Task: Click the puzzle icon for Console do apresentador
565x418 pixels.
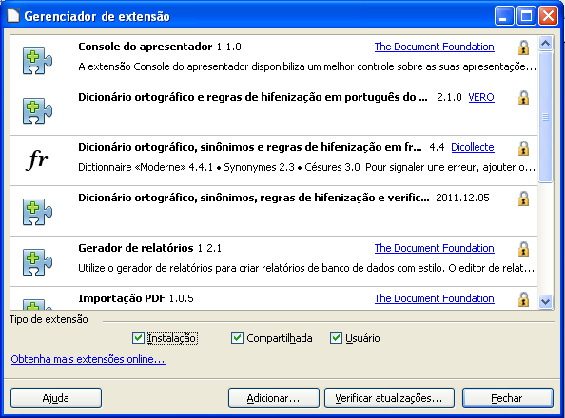Action: click(x=37, y=61)
